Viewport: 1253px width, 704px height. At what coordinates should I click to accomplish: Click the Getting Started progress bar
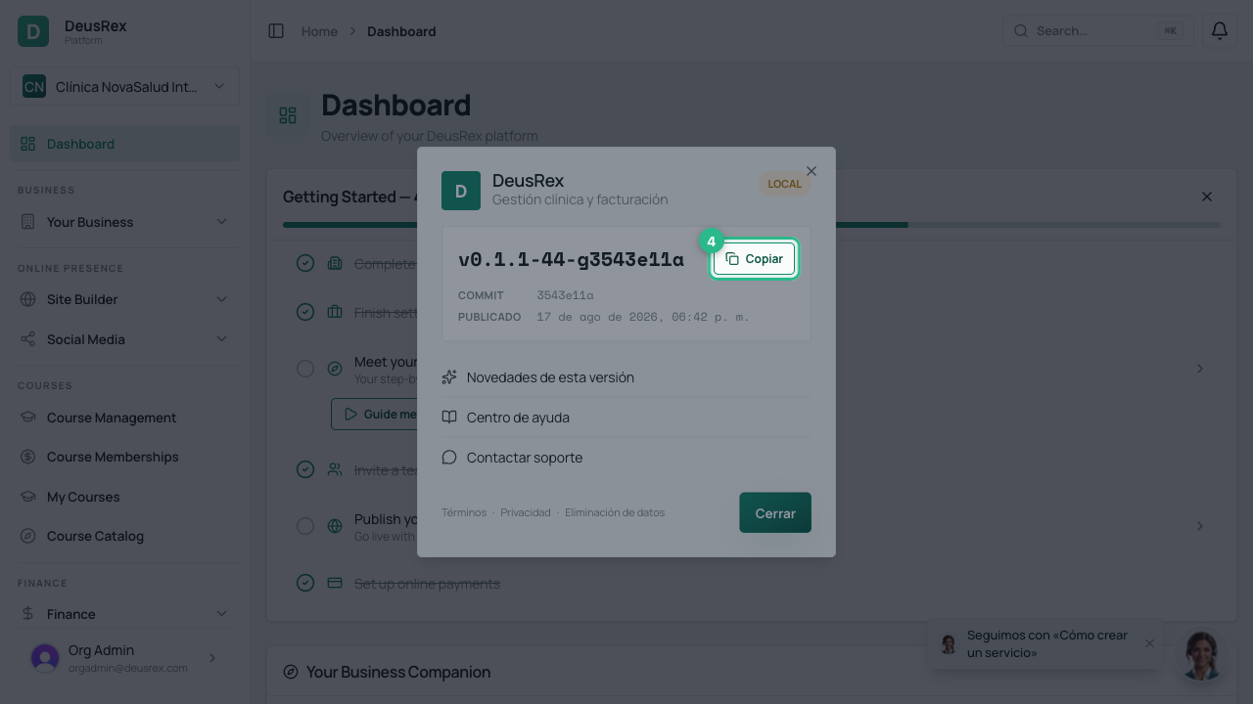coord(751,225)
